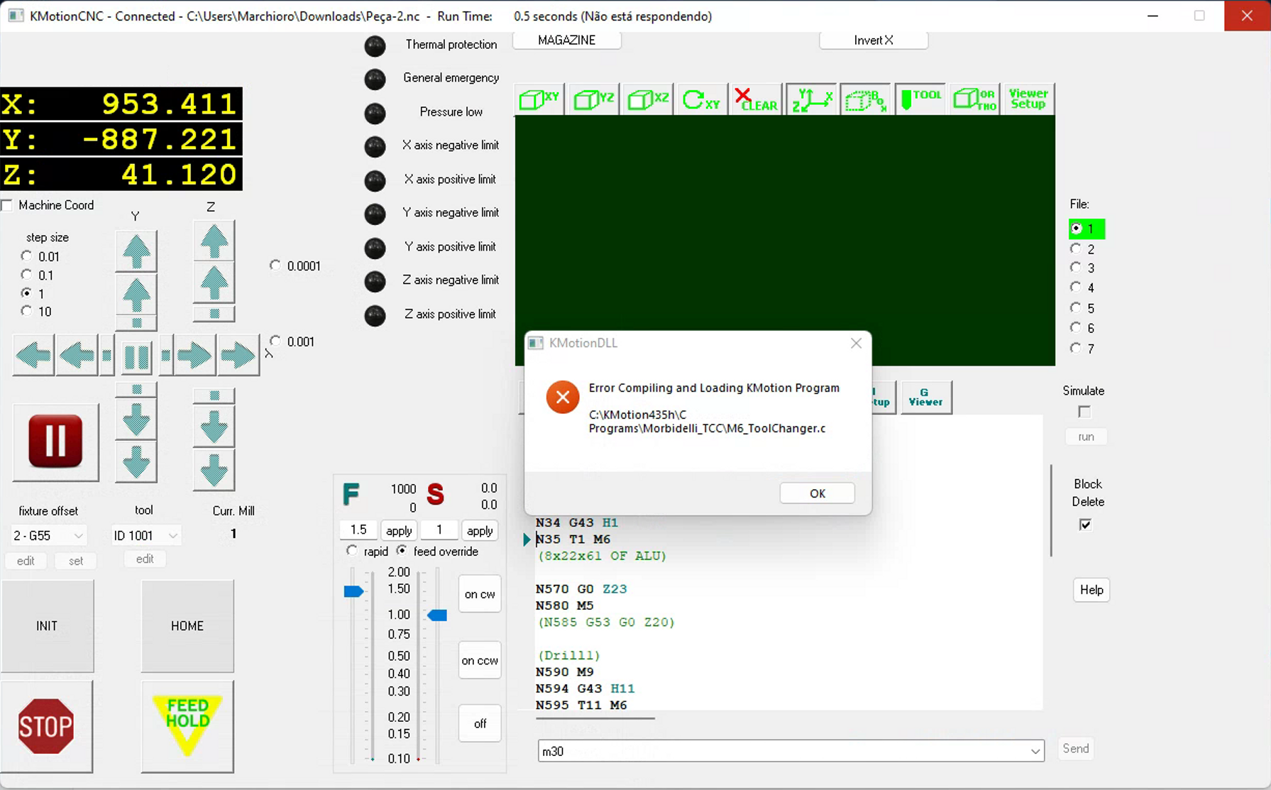Viewport: 1271px width, 790px height.
Task: Click the MAGAZINE button
Action: click(566, 40)
